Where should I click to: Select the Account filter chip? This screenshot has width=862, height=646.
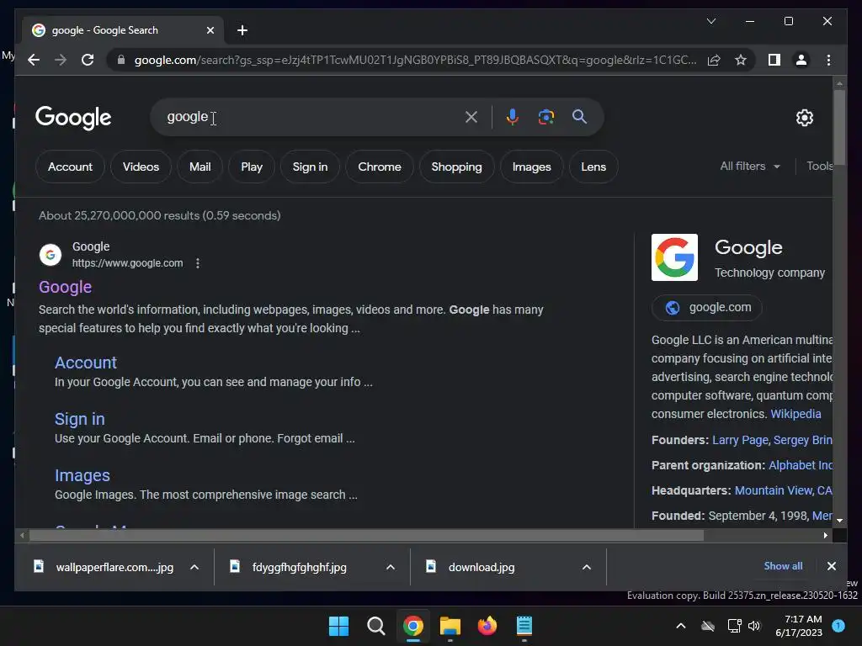71,167
